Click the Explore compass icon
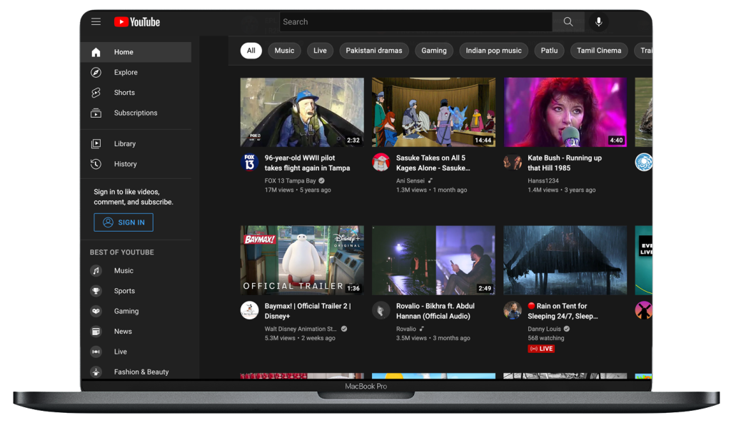The width and height of the screenshot is (731, 425). tap(96, 72)
